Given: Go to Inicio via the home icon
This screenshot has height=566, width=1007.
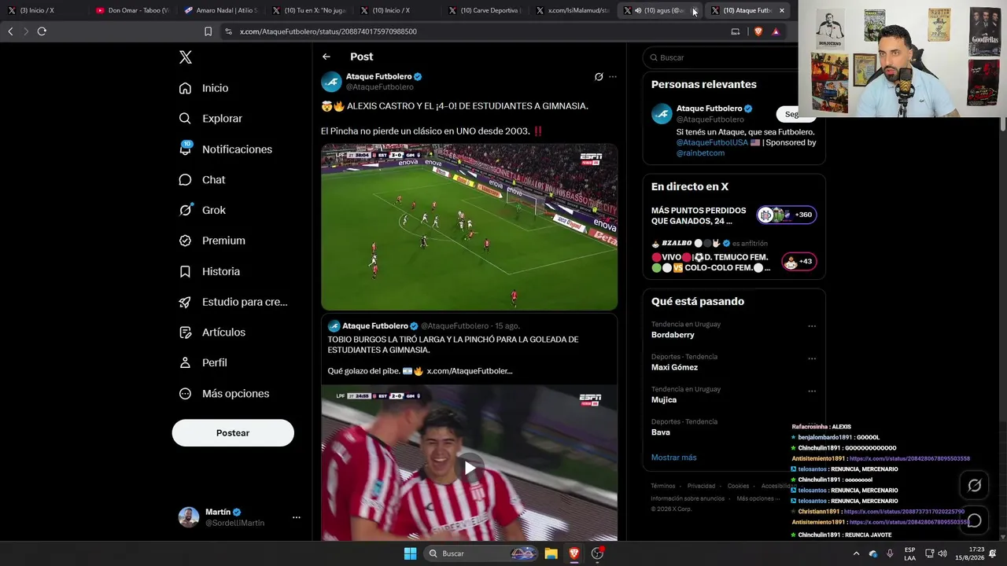Looking at the screenshot, I should point(185,88).
